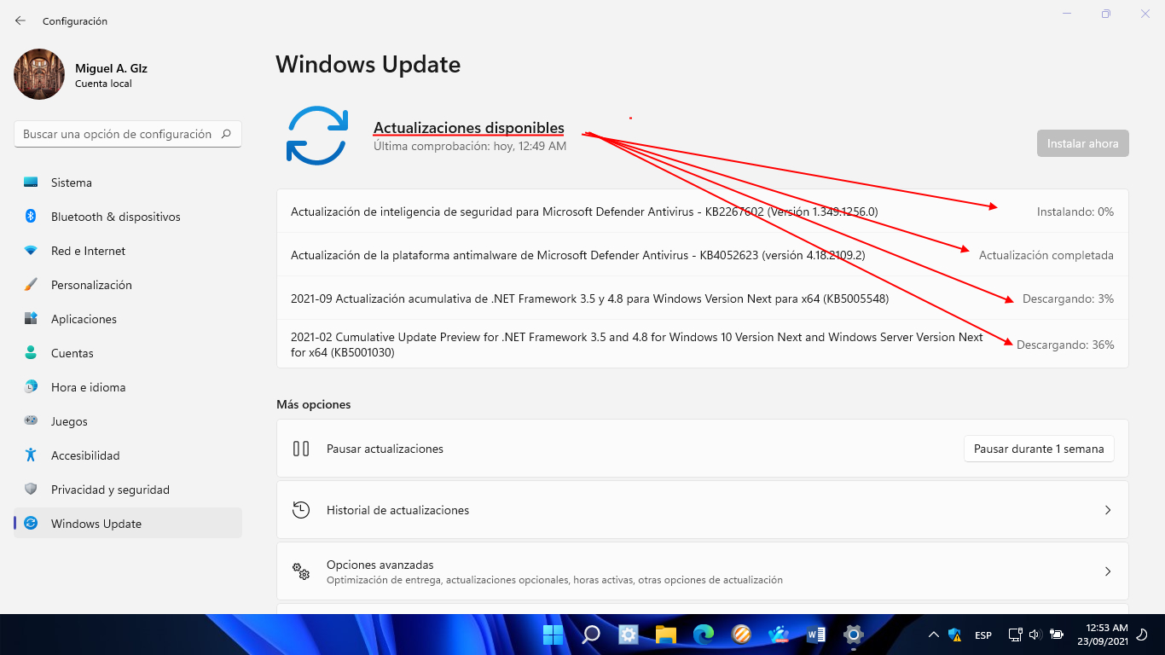
Task: Click the Actualización completada status
Action: click(1046, 255)
